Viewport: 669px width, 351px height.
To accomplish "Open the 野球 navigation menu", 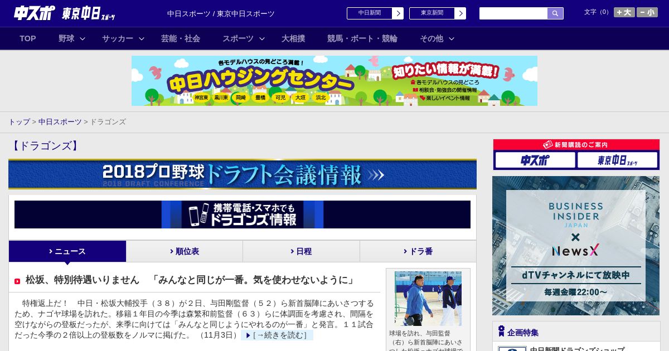I will 66,38.
